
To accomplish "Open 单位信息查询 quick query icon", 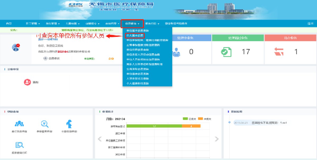I will (19, 124).
